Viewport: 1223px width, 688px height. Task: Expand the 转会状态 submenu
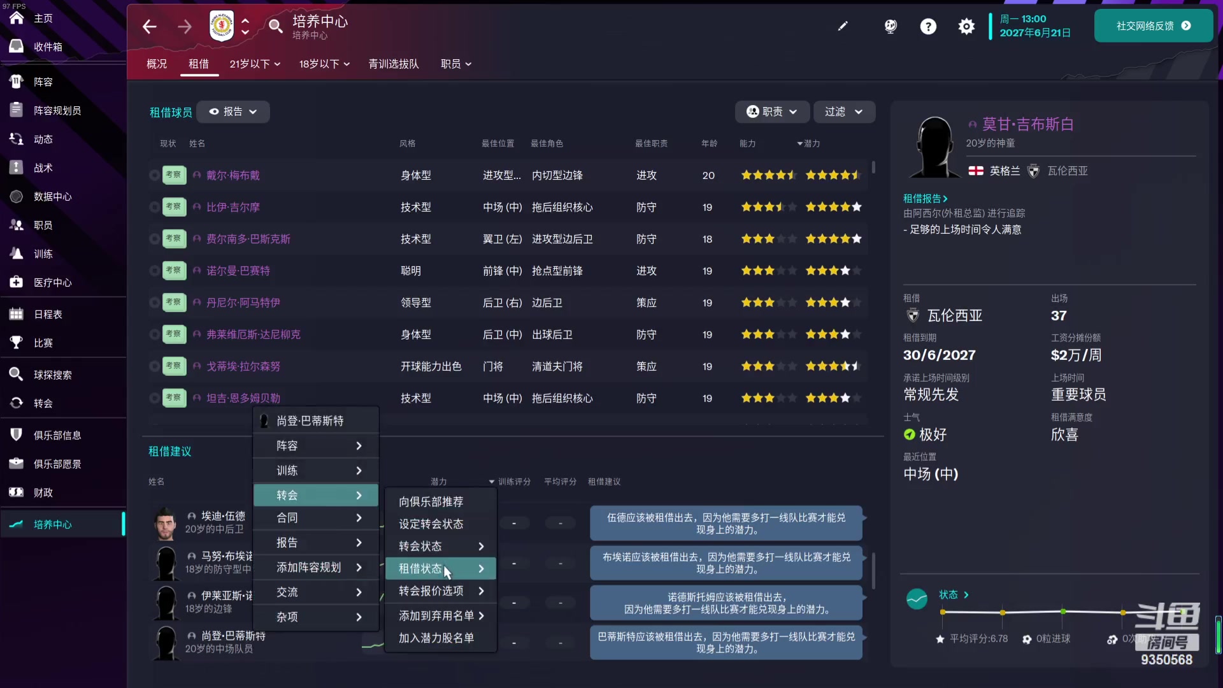tap(441, 546)
